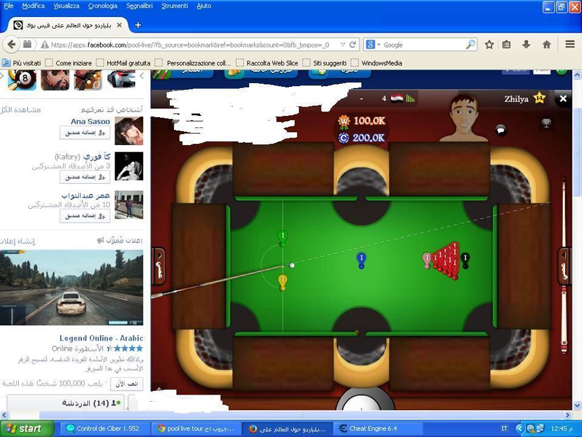The image size is (582, 437).
Task: Click the blue numbered ball on table
Action: (361, 259)
